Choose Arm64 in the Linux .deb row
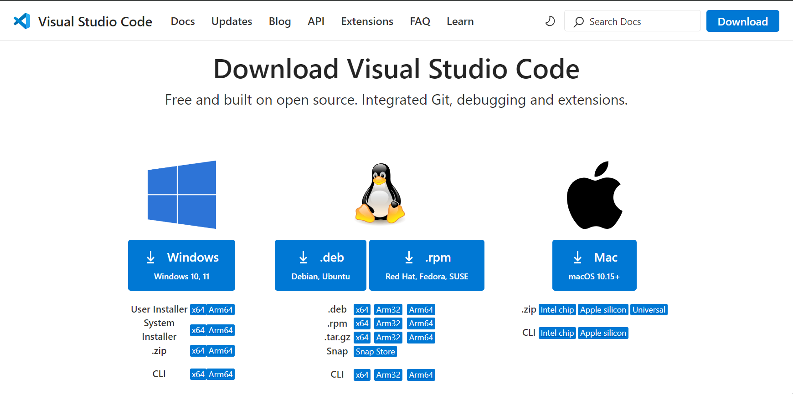This screenshot has height=394, width=793. click(x=421, y=310)
